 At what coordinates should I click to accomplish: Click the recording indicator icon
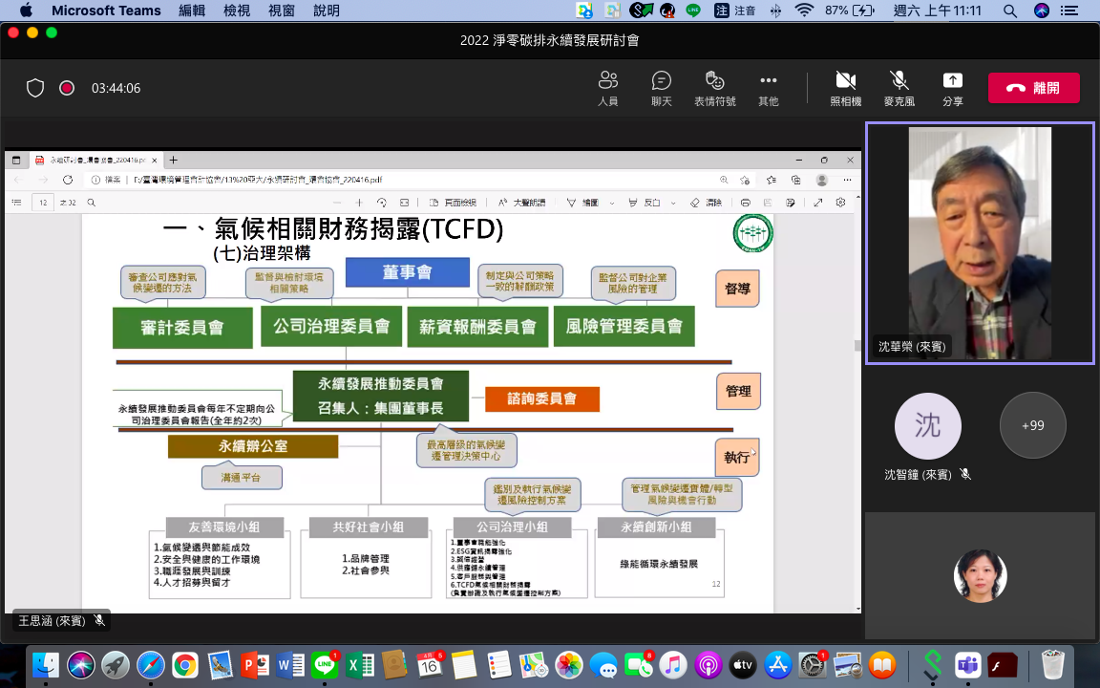pyautogui.click(x=67, y=88)
